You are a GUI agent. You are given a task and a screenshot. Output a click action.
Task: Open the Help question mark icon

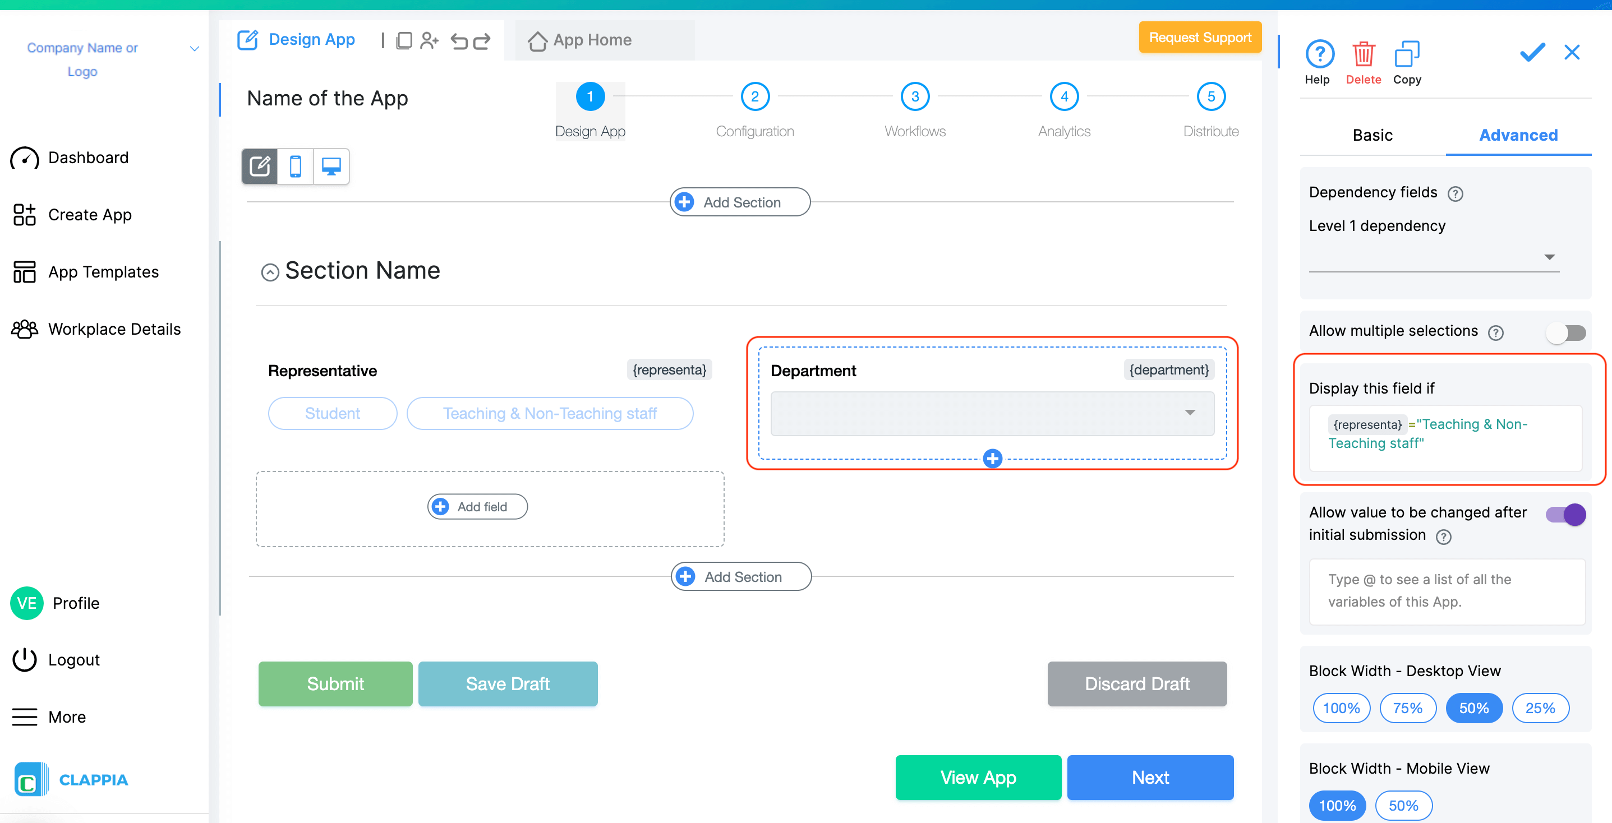click(1319, 55)
